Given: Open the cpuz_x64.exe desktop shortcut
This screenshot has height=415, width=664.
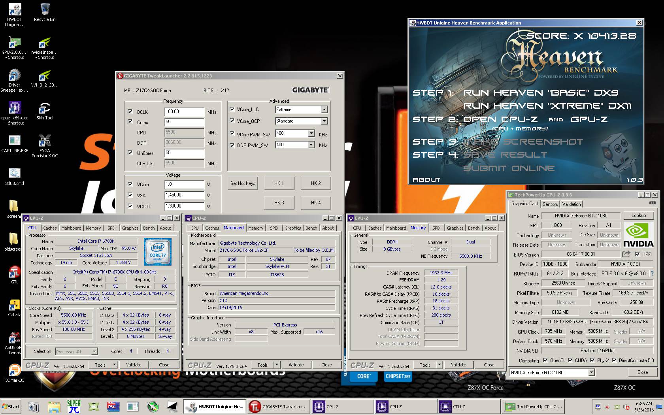Looking at the screenshot, I should point(15,113).
